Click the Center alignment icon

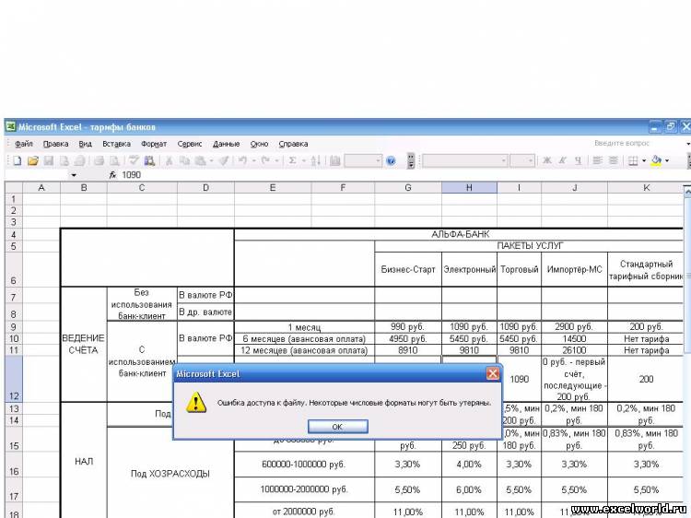(613, 160)
